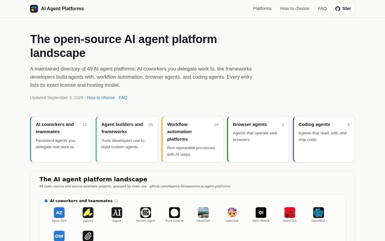Follow the How to choose link under intro
This screenshot has height=241, width=385.
coord(101,98)
